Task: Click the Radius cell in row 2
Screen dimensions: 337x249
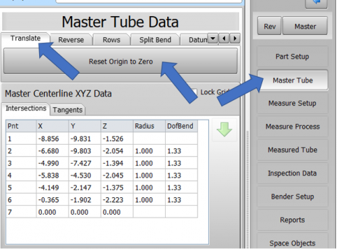Action: pos(150,151)
